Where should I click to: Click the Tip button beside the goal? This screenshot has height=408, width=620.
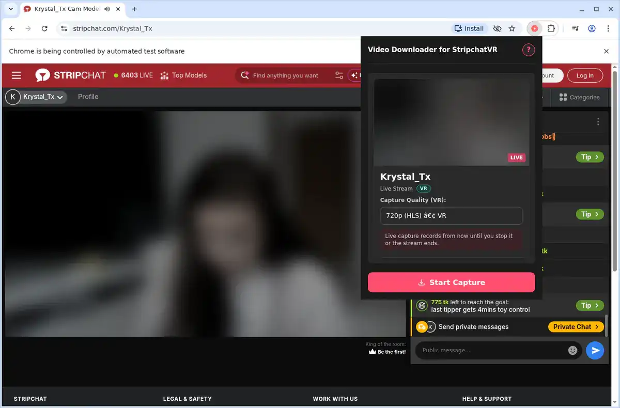[590, 305]
